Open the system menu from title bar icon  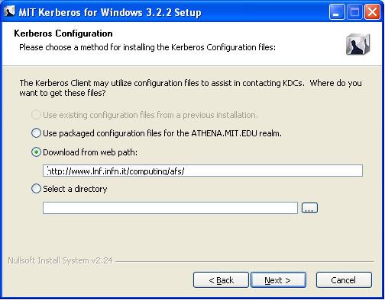[9, 11]
